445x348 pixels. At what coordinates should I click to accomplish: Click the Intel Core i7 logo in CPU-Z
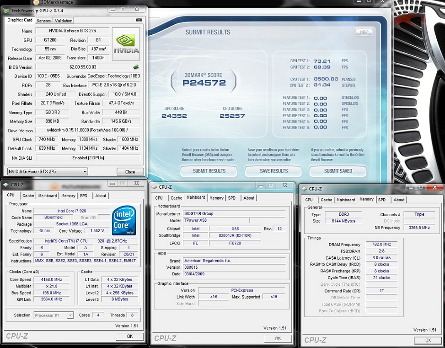pos(124,220)
